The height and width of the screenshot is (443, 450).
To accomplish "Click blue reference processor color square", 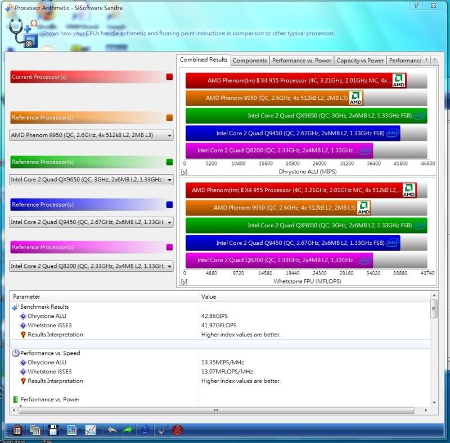I will coord(169,204).
